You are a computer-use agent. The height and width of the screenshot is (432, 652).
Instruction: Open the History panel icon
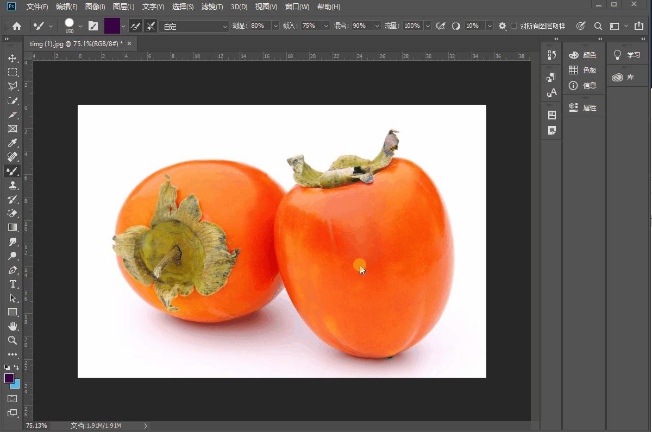(x=552, y=55)
